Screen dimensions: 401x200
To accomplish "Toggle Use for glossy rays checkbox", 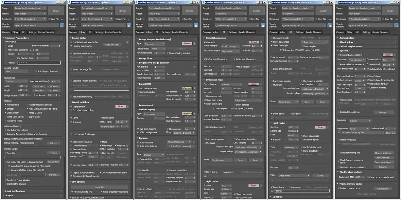I will pos(301,147).
